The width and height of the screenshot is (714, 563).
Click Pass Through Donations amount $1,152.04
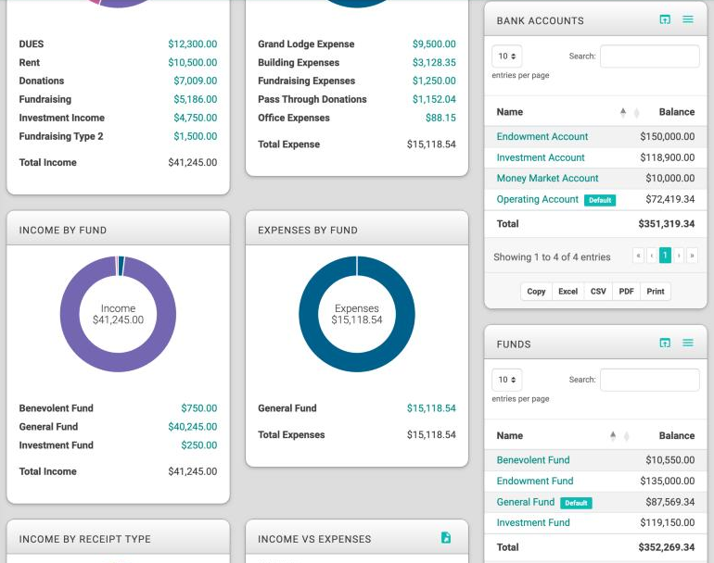(434, 99)
